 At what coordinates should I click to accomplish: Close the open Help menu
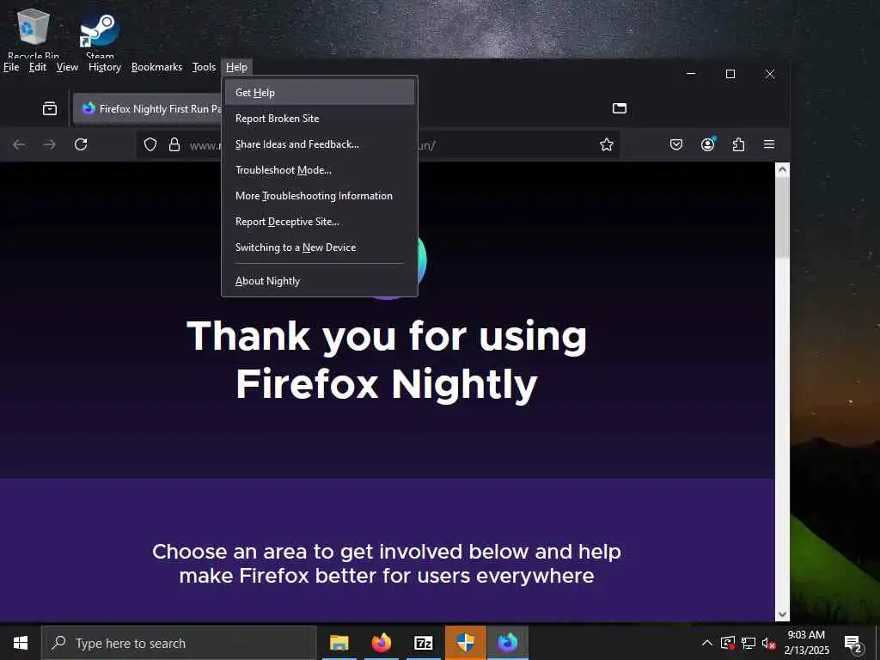236,67
